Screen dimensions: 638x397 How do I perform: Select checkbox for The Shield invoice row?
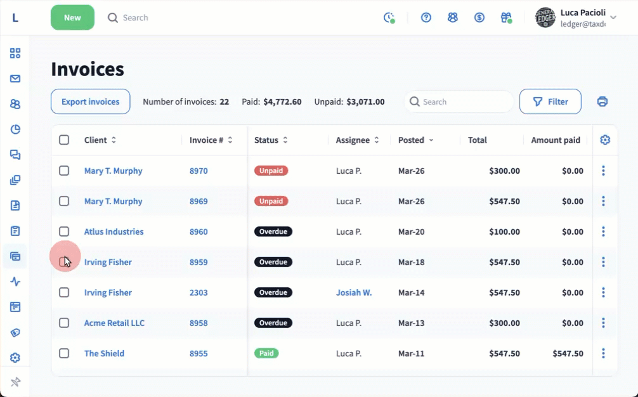(x=64, y=353)
